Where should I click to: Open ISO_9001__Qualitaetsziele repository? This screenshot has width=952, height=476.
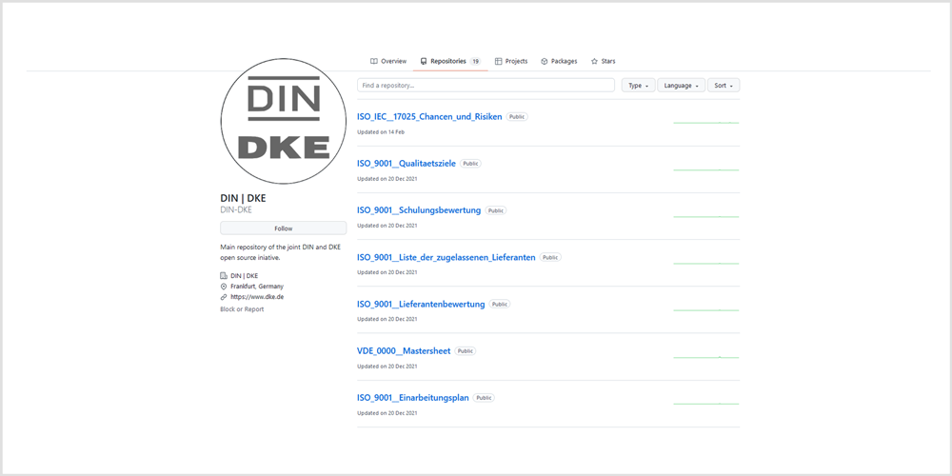[x=407, y=164]
